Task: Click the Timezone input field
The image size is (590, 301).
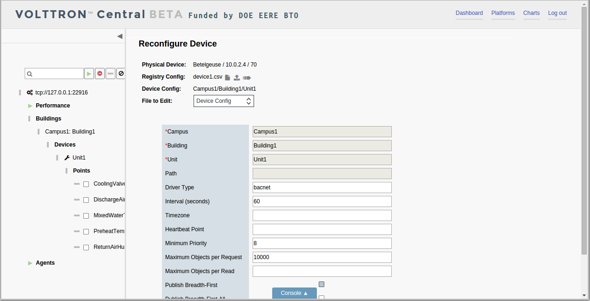Action: (x=322, y=215)
